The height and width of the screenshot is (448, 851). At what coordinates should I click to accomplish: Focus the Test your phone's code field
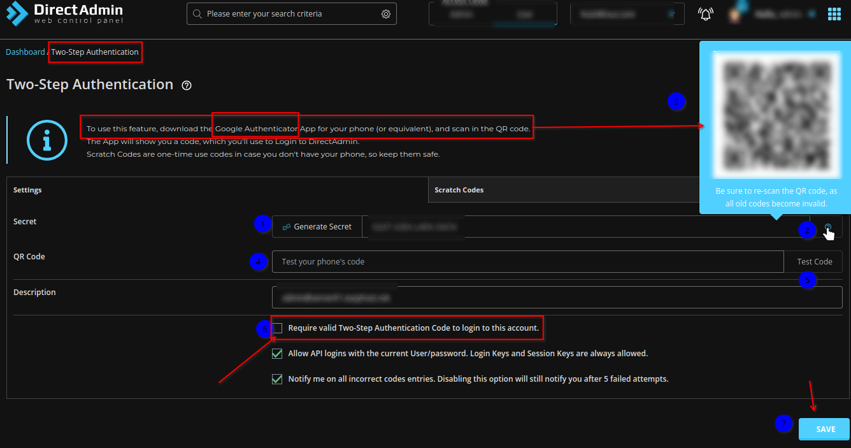528,262
